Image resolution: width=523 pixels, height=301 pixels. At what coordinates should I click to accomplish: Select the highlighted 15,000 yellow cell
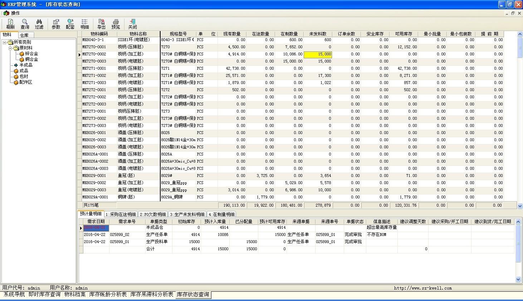tap(318, 54)
